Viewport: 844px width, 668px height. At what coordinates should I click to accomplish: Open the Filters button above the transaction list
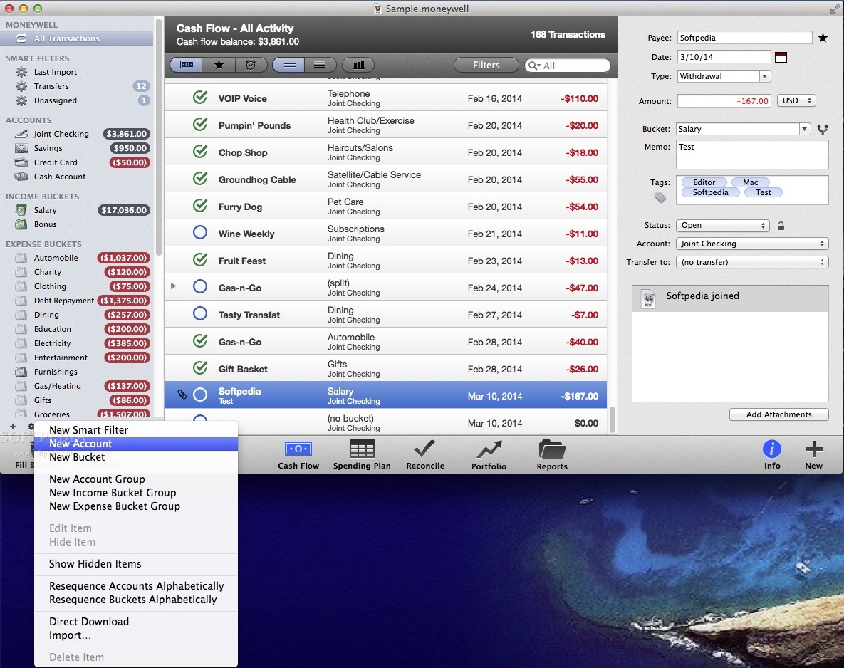pyautogui.click(x=486, y=65)
